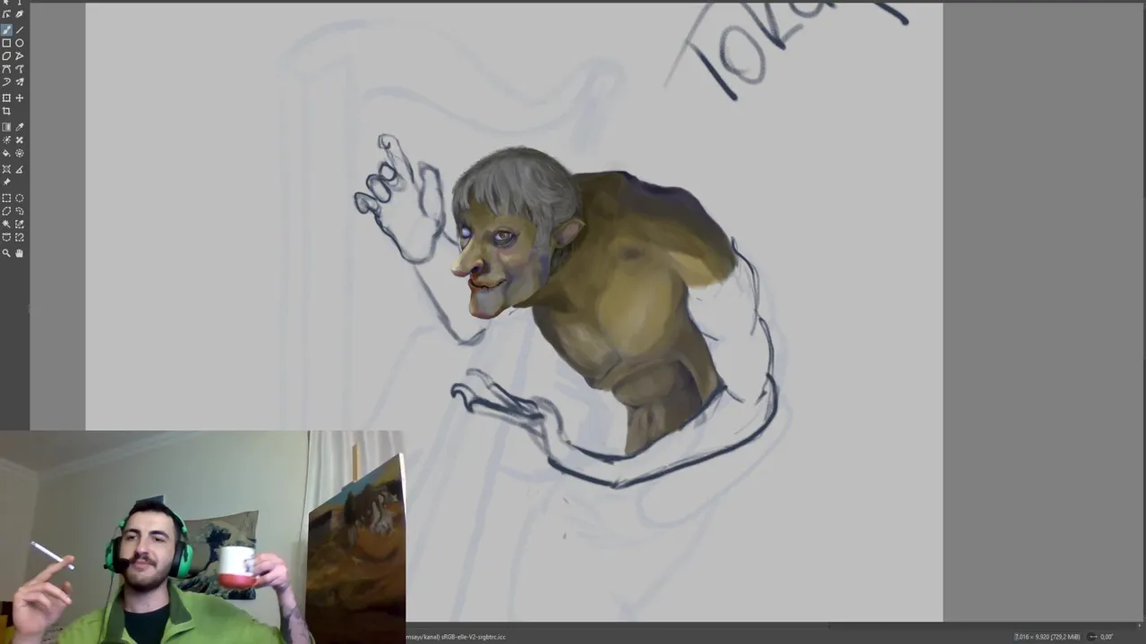1146x644 pixels.
Task: Select the Freehand Brush tool
Action: [x=6, y=30]
